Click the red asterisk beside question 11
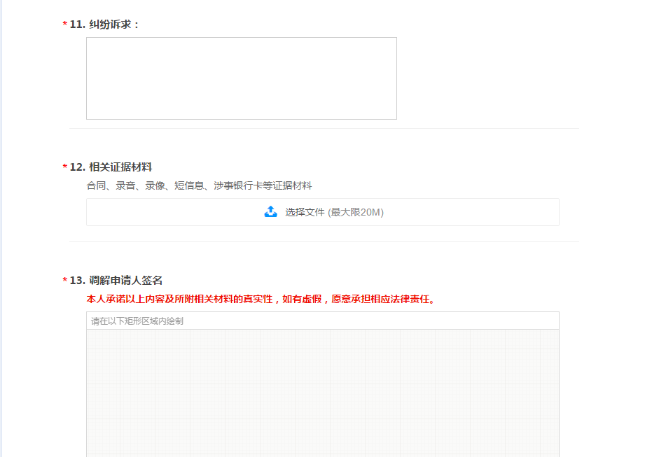The width and height of the screenshot is (645, 457). [65, 25]
